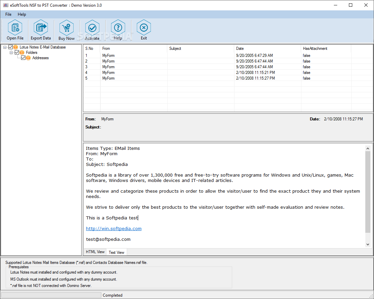Screen dimensions: 374x299
Task: Sort by the S.No column header
Action: pyautogui.click(x=92, y=48)
